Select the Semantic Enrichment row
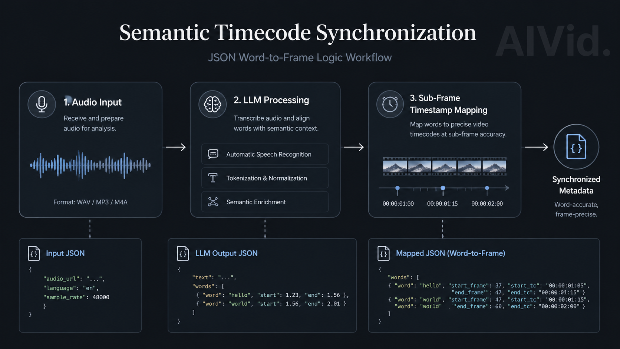The height and width of the screenshot is (349, 620). point(265,202)
